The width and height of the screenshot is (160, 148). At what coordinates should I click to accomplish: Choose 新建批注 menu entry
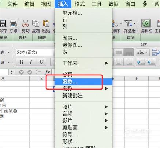point(83,95)
